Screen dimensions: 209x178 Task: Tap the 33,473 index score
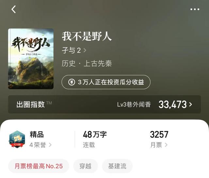click(173, 104)
